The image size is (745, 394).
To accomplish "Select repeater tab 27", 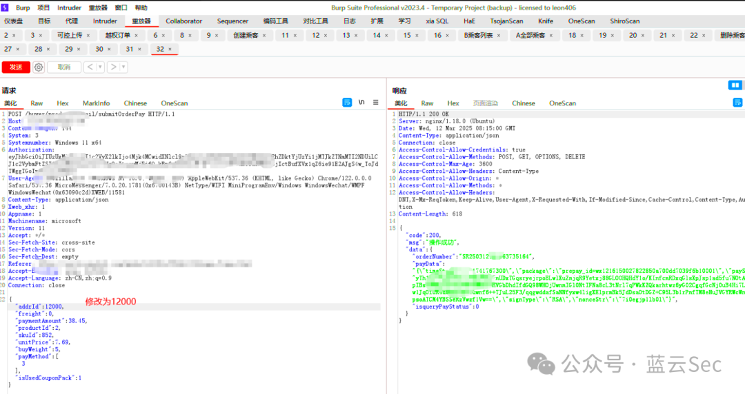I will tap(8, 49).
